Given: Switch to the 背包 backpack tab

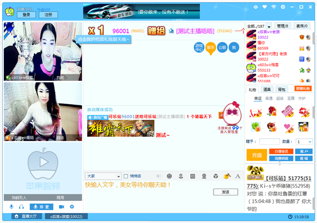Looking at the screenshot, I should pos(282,89).
